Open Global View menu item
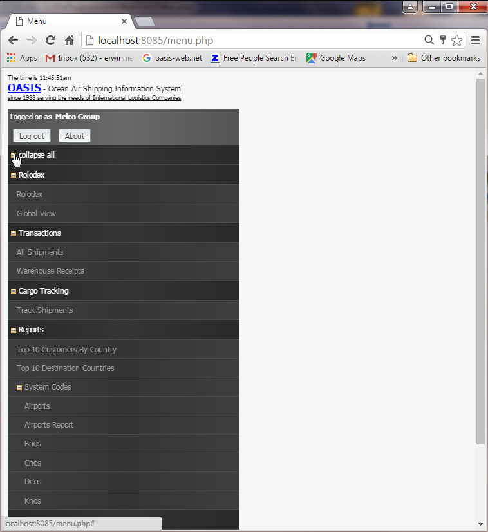Viewport: 488px width, 532px height. tap(124, 214)
